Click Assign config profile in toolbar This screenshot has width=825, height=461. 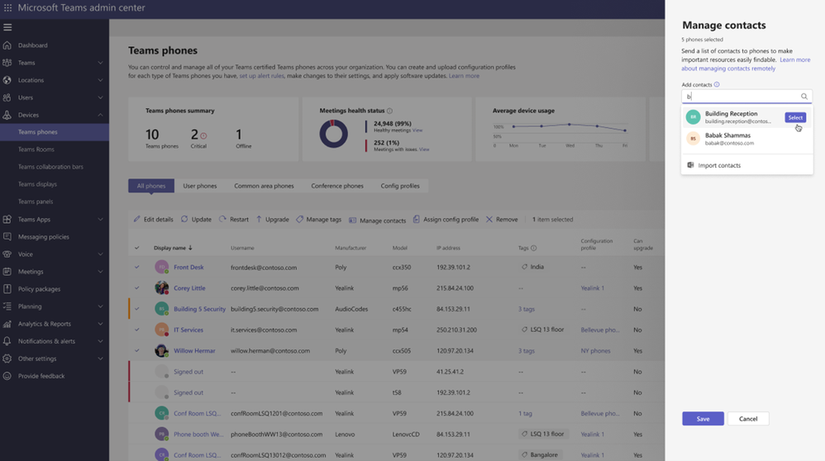(x=446, y=219)
